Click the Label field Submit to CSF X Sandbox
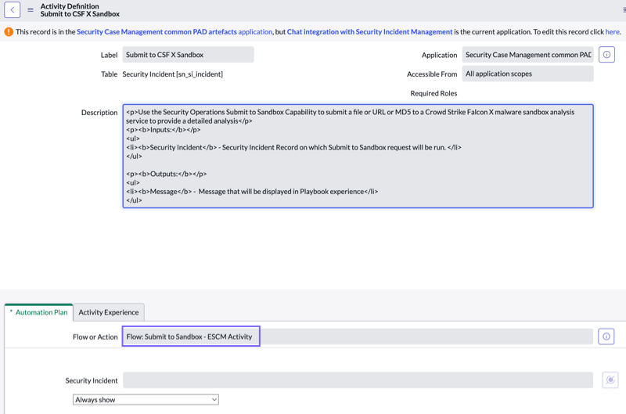Screen dimensions: 626x414 (x=188, y=55)
